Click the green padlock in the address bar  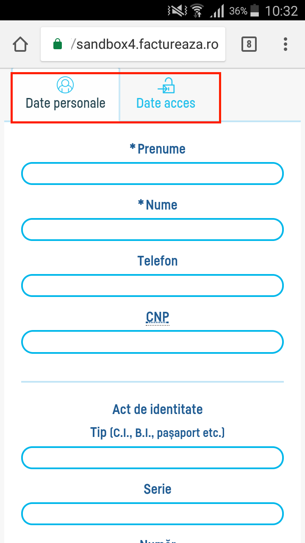[57, 44]
